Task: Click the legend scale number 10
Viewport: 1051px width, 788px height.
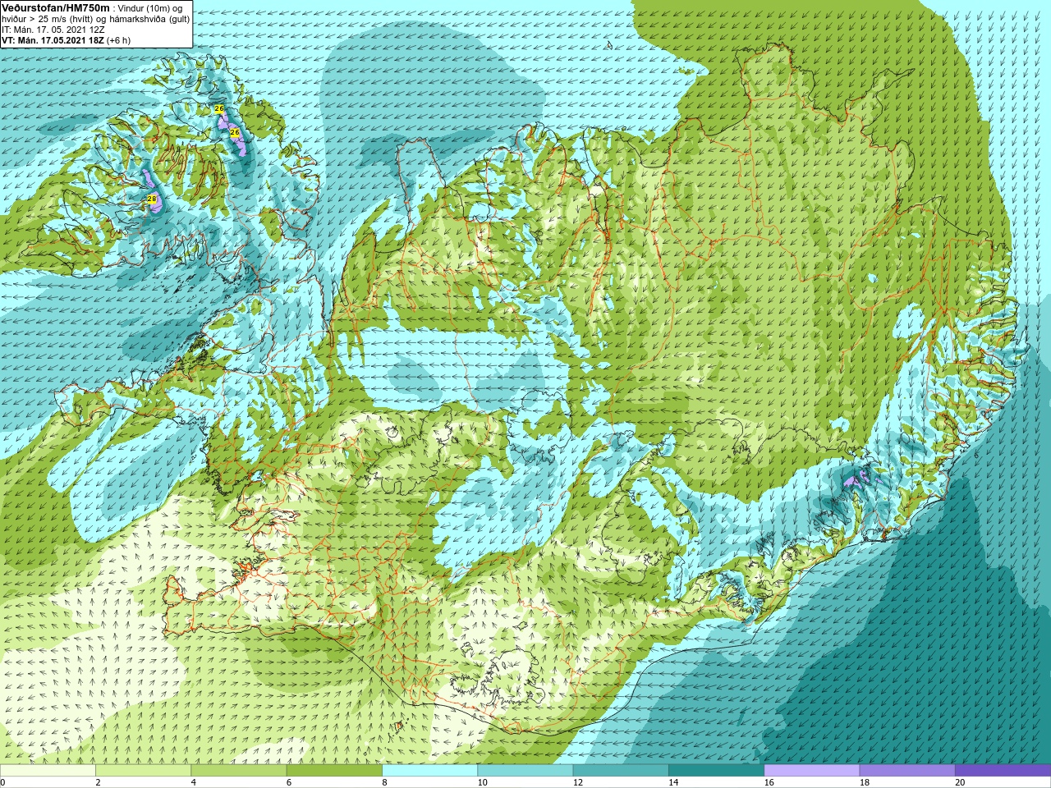Action: tap(483, 782)
